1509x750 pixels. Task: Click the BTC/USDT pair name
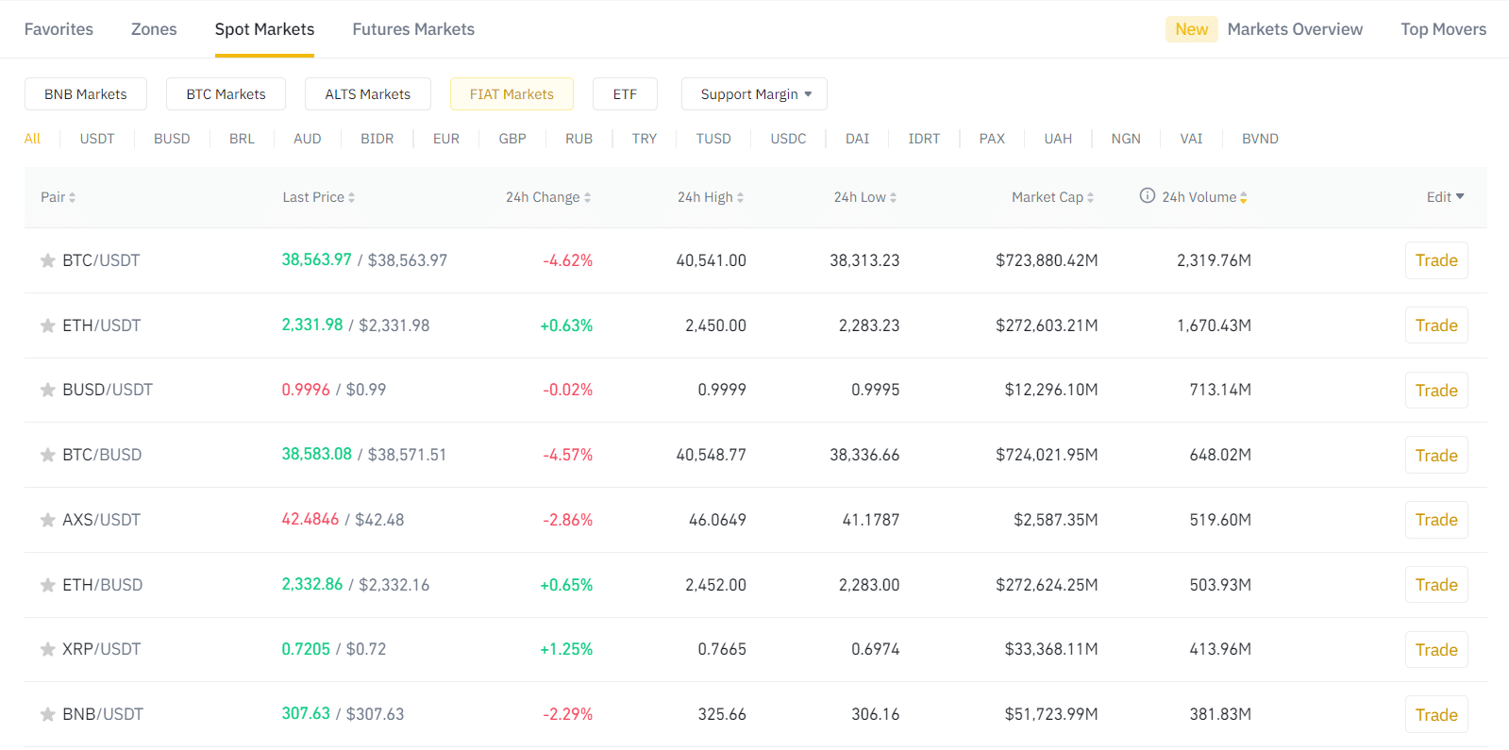click(x=101, y=260)
